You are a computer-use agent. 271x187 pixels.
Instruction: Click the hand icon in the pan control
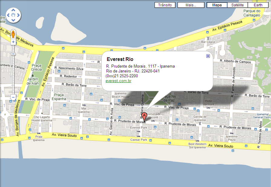click(13, 15)
